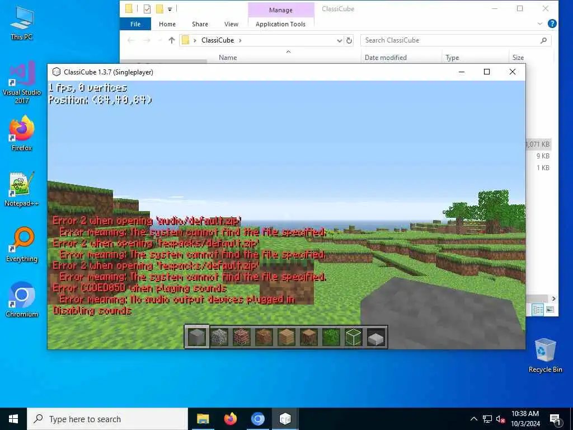This screenshot has height=430, width=573.
Task: Select the Chromium desktop shortcut
Action: [22, 300]
